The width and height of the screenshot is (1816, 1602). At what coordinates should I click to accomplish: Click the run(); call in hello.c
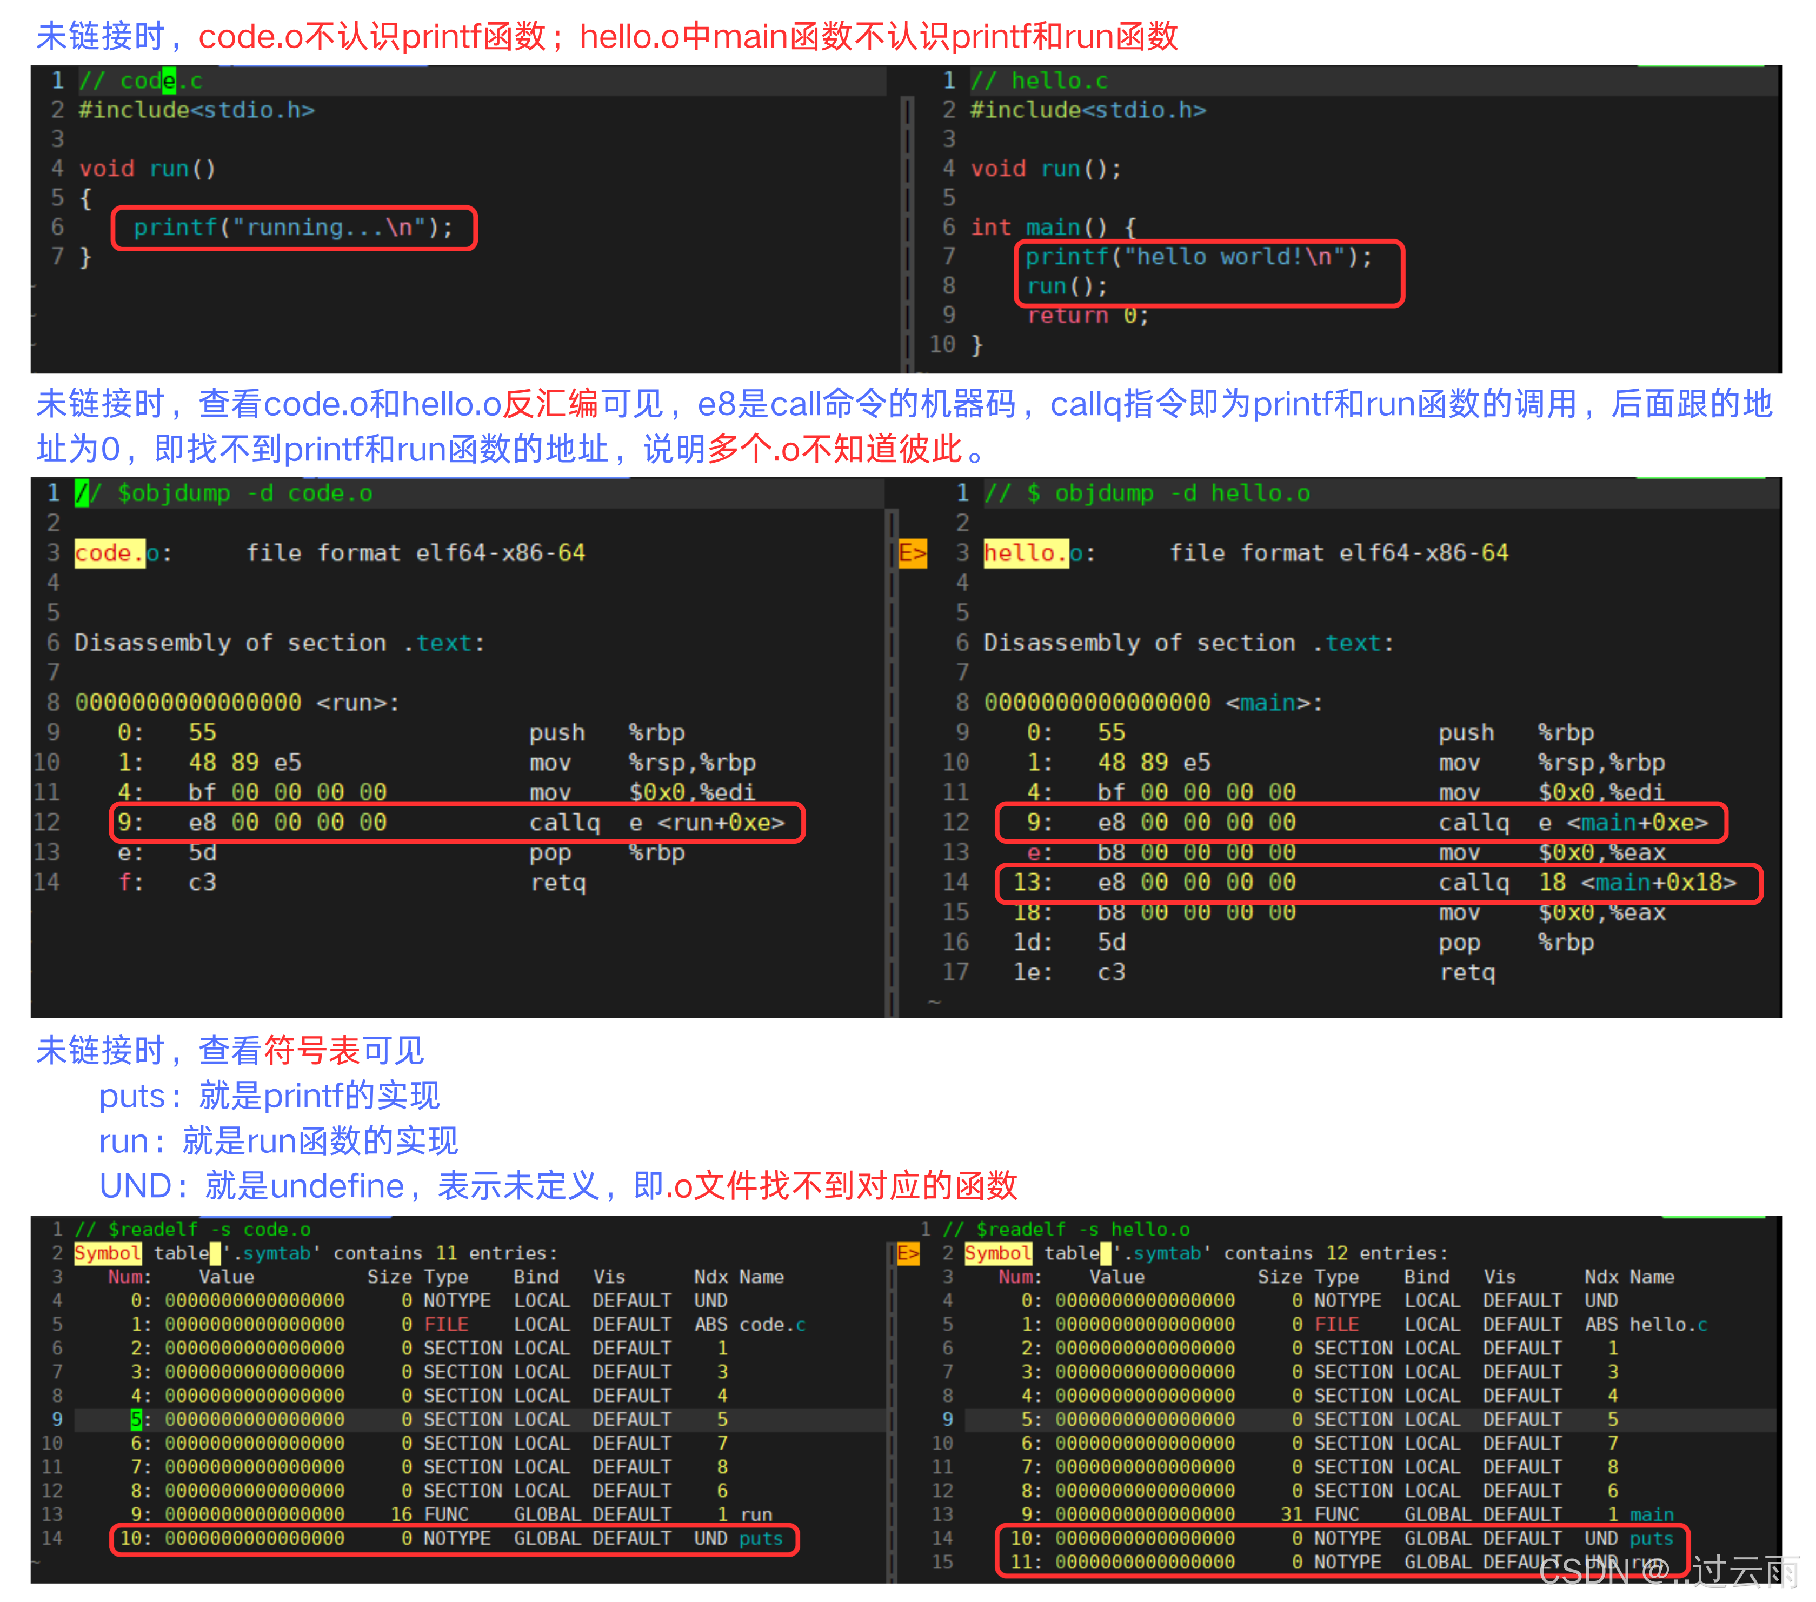pyautogui.click(x=1066, y=287)
